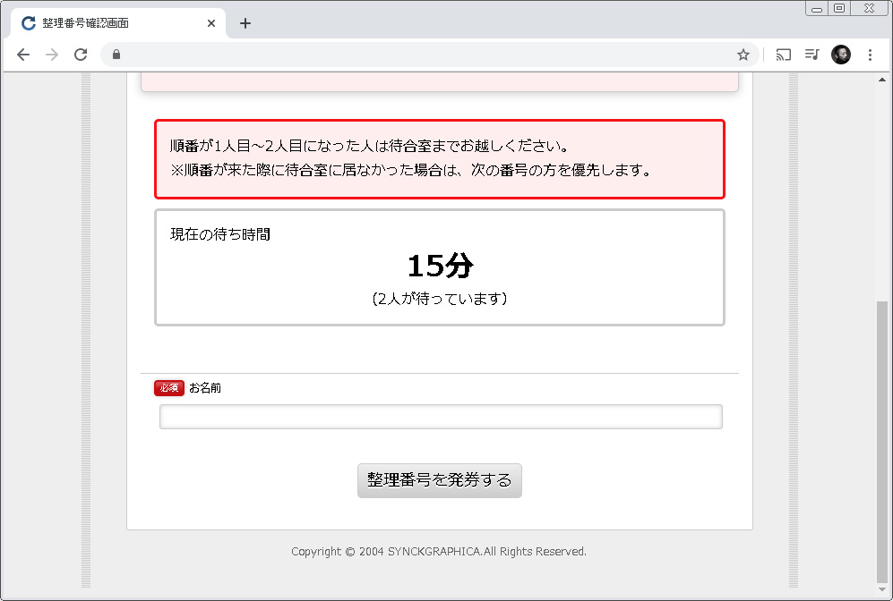
Task: Click the ※順番が来た際に notice line
Action: 410,170
